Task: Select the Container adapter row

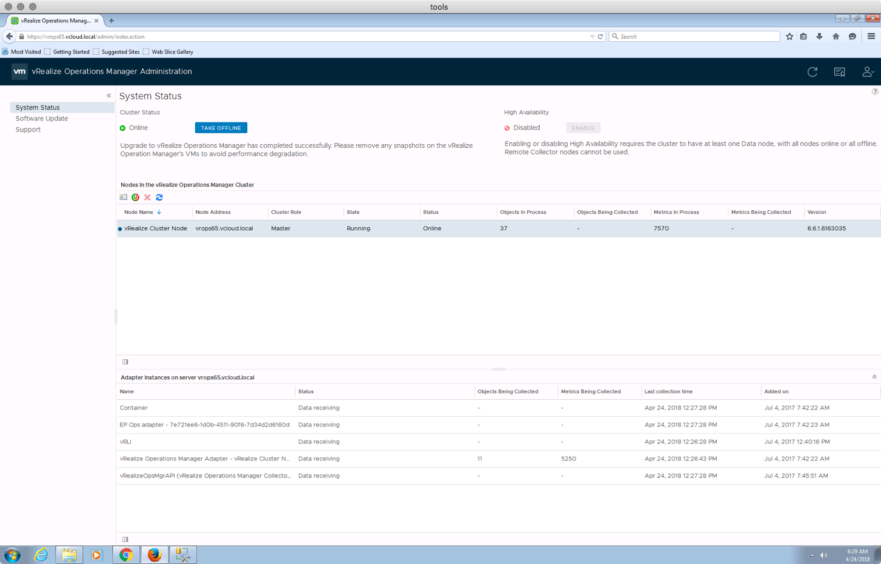Action: (499, 408)
